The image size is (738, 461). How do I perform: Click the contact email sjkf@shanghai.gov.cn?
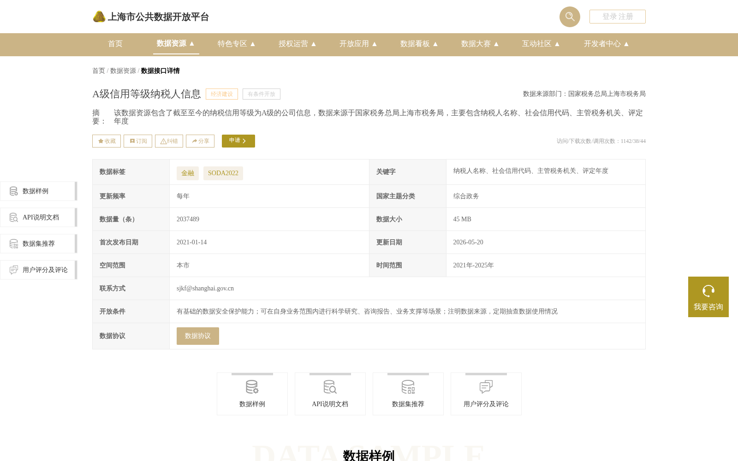pos(205,289)
